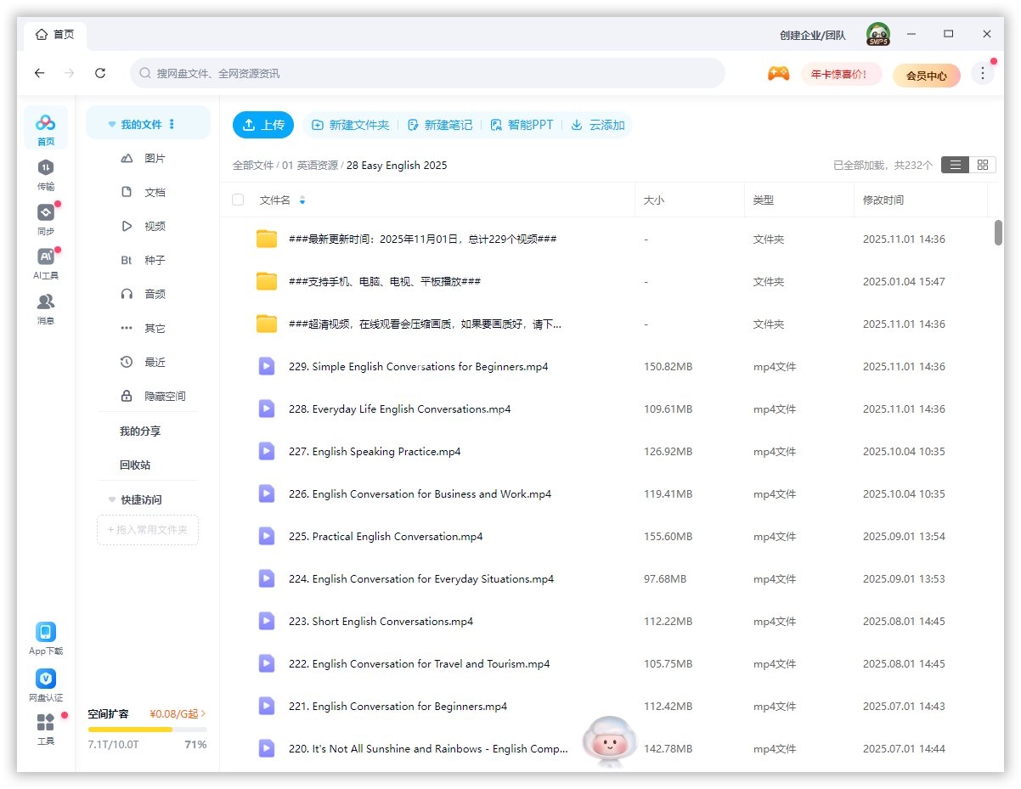
Task: Collapse the 快捷访问 section
Action: [x=111, y=499]
